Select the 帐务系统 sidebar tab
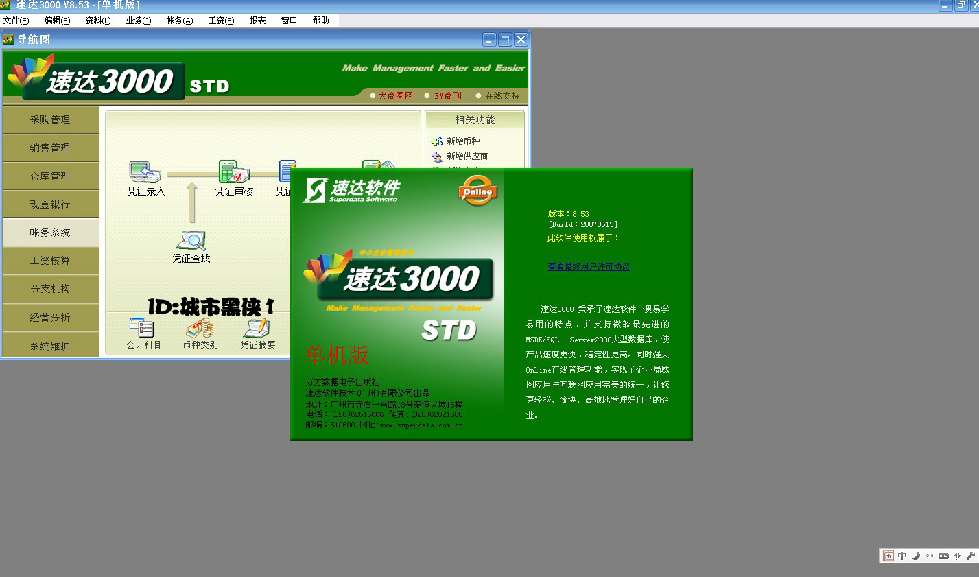This screenshot has width=979, height=577. pyautogui.click(x=50, y=232)
